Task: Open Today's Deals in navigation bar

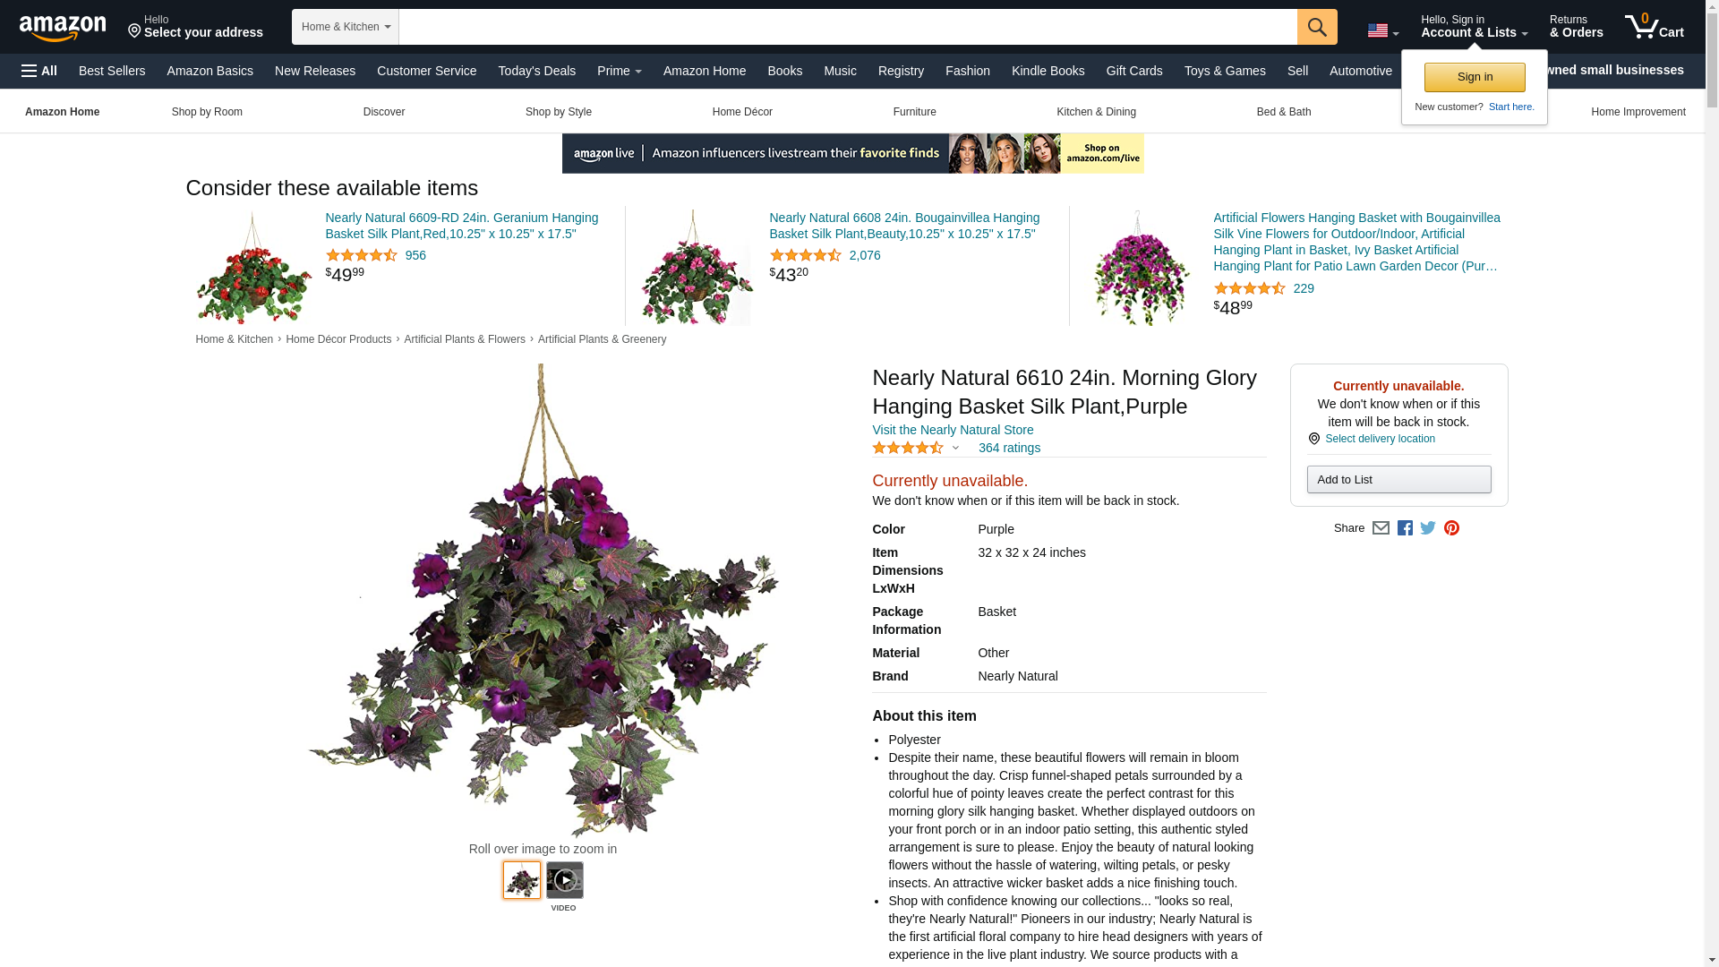Action: click(x=536, y=71)
